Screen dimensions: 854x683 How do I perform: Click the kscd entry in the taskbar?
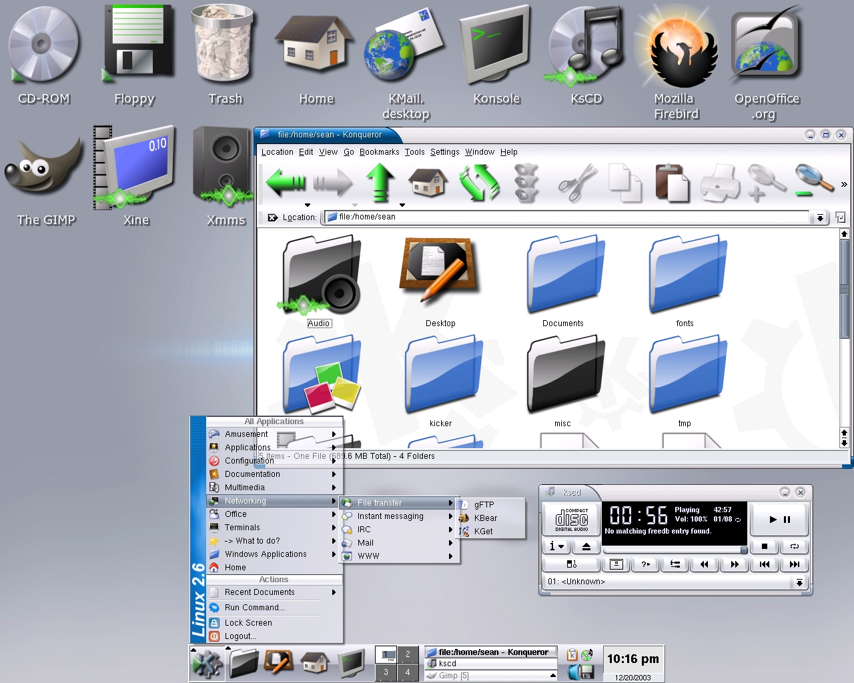pos(491,664)
